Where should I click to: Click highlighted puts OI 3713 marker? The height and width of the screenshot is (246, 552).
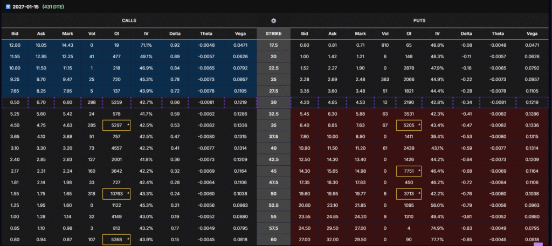tap(409, 194)
